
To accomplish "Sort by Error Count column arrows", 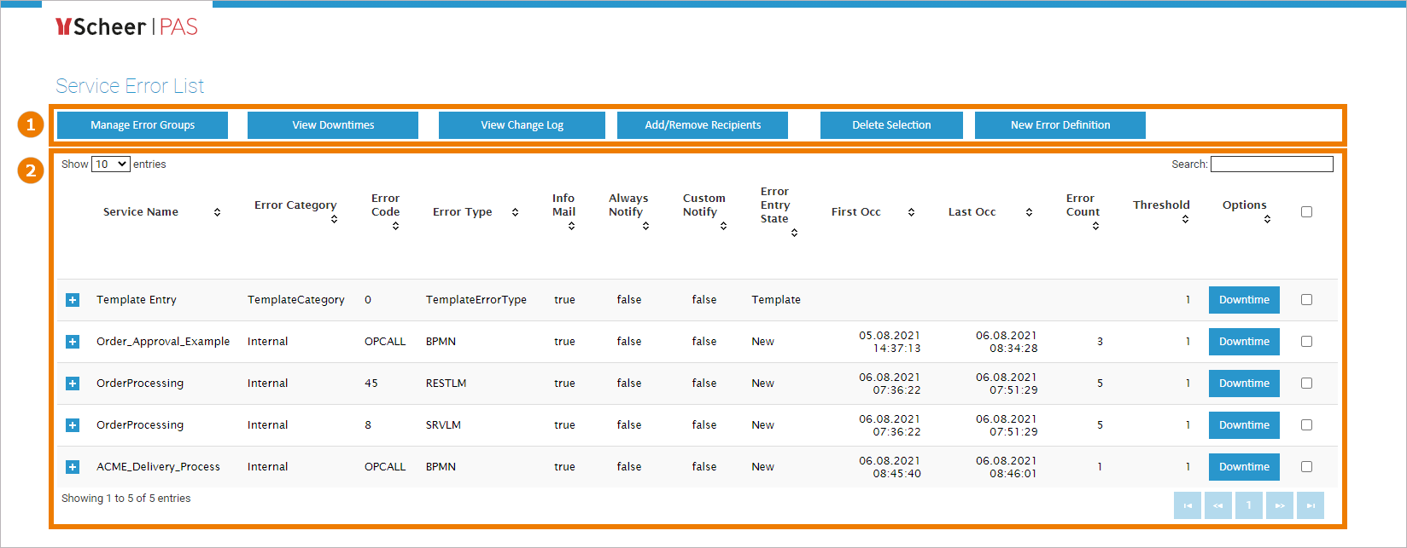I will (1095, 226).
